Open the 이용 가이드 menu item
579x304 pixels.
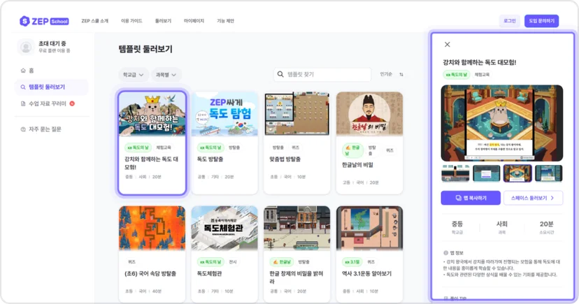pos(131,21)
